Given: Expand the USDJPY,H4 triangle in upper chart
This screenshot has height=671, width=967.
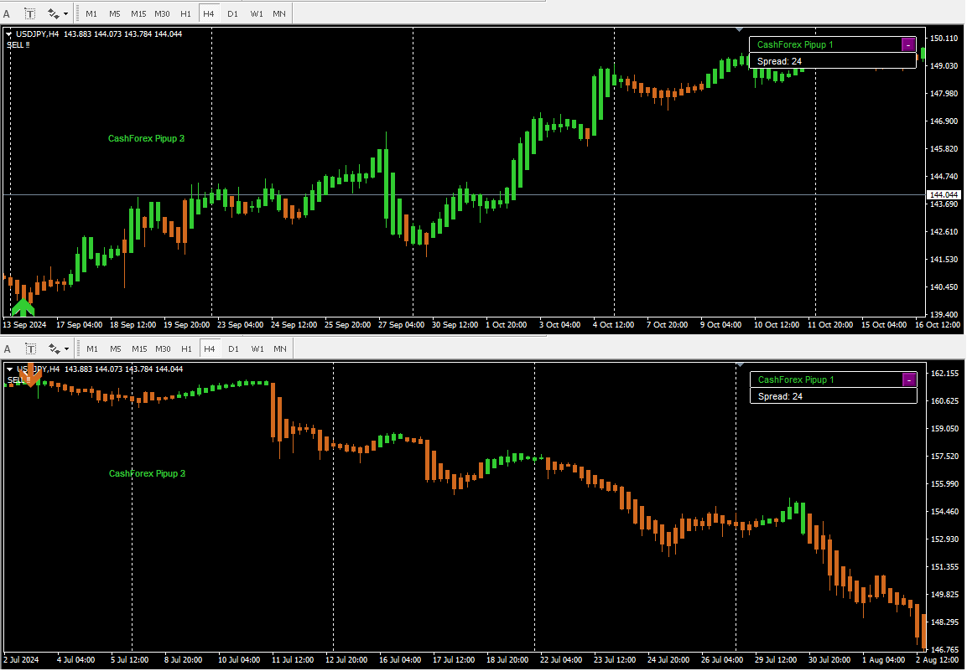Looking at the screenshot, I should point(9,34).
